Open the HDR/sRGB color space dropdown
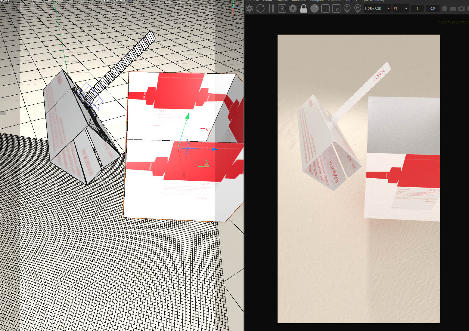This screenshot has height=331, width=469. coord(377,8)
